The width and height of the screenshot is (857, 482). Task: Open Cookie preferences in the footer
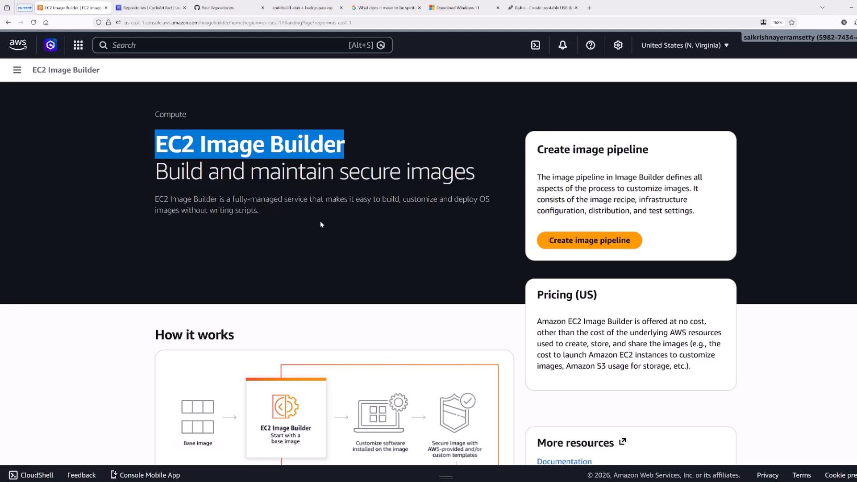(840, 475)
